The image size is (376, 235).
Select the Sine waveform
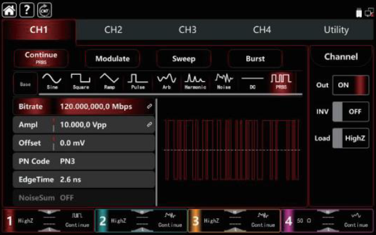click(52, 82)
